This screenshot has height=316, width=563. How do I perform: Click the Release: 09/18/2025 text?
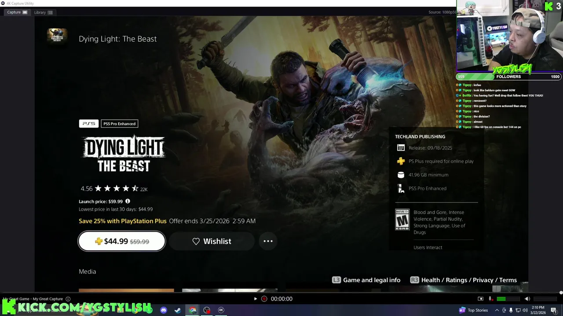[x=430, y=148]
